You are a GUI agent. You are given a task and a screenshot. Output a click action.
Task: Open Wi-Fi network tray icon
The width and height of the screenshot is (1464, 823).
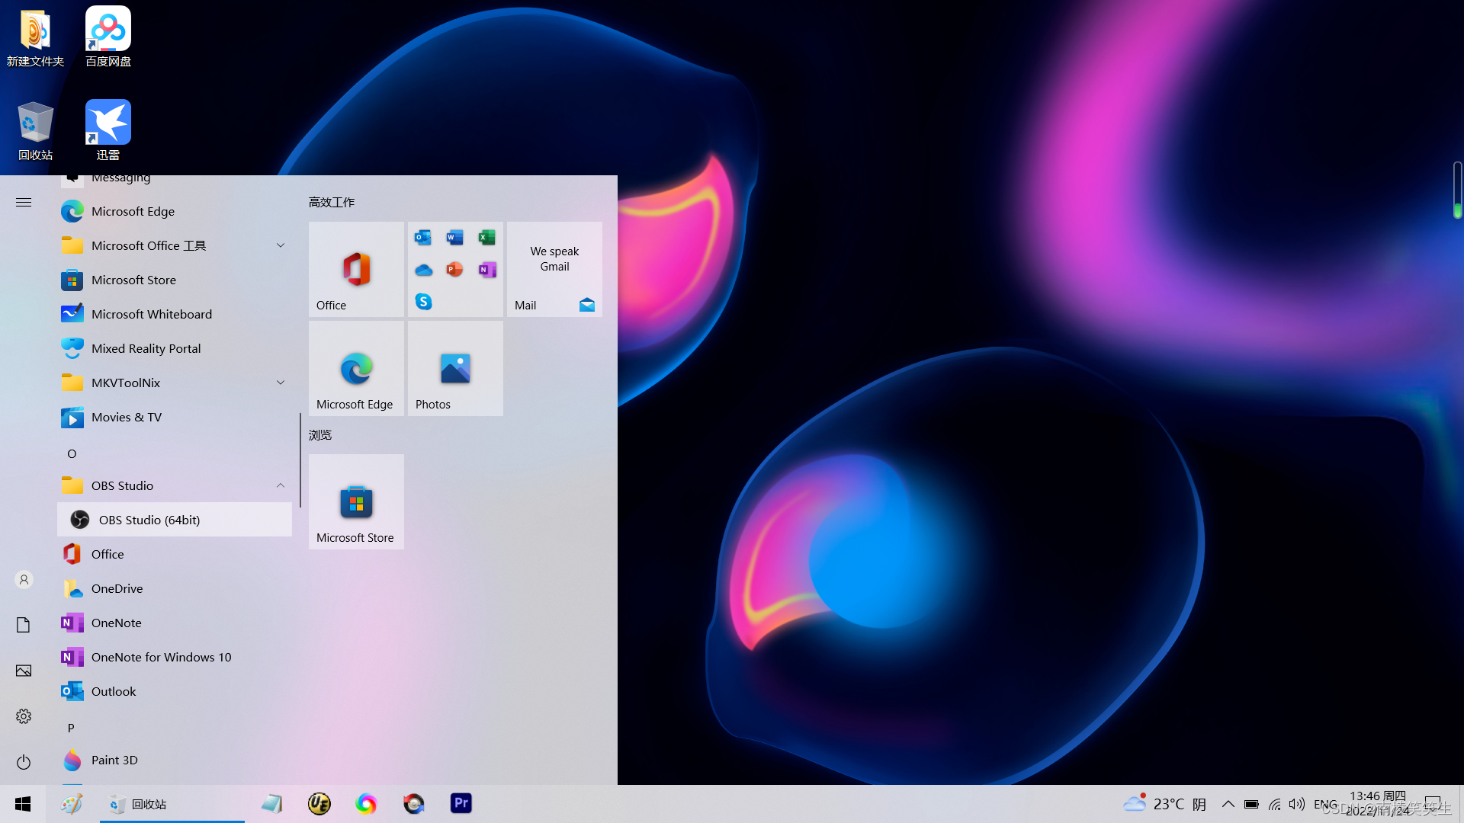pos(1274,804)
